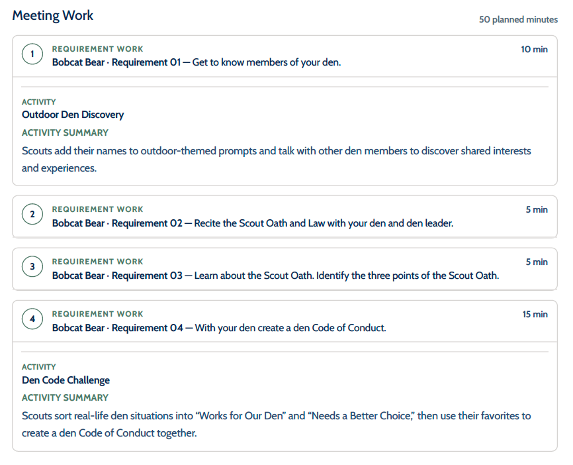This screenshot has height=465, width=573.
Task: Click 5 min on Requirement 02 card
Action: pyautogui.click(x=537, y=209)
